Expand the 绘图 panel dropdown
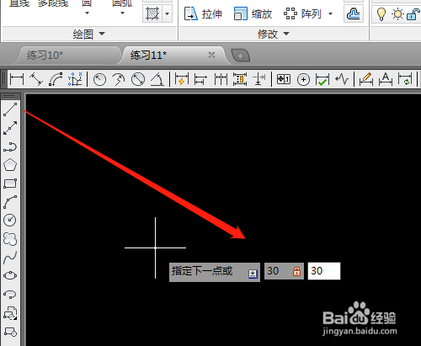Viewport: 421px width, 346px height. click(x=102, y=34)
